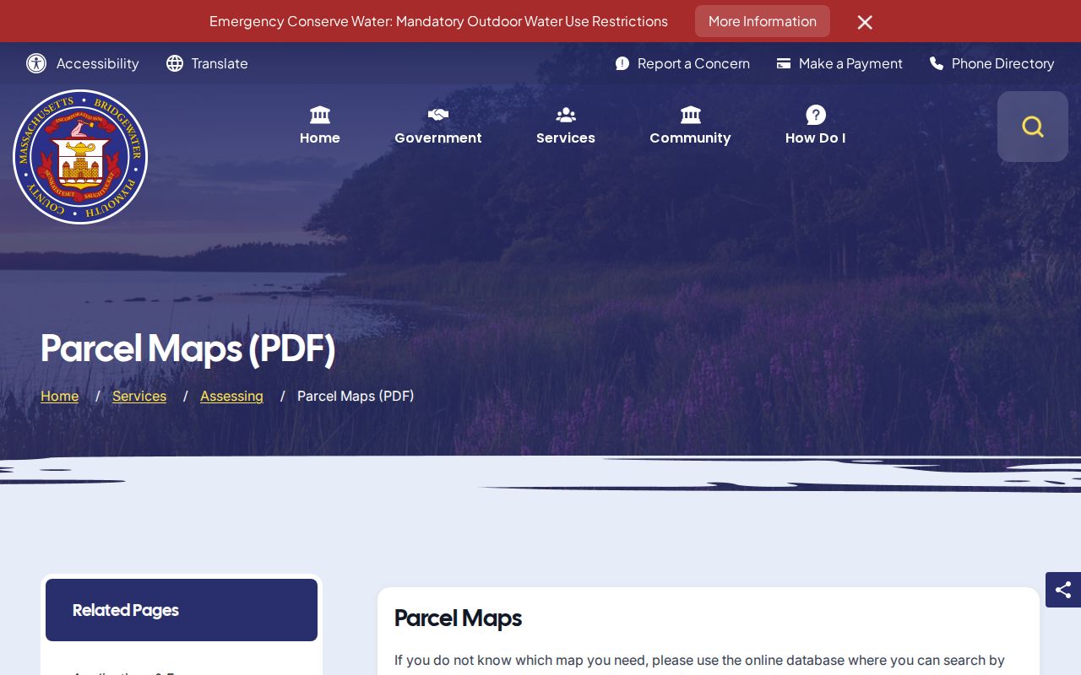The width and height of the screenshot is (1081, 675).
Task: Click the Report a Concern text
Action: pyautogui.click(x=693, y=63)
